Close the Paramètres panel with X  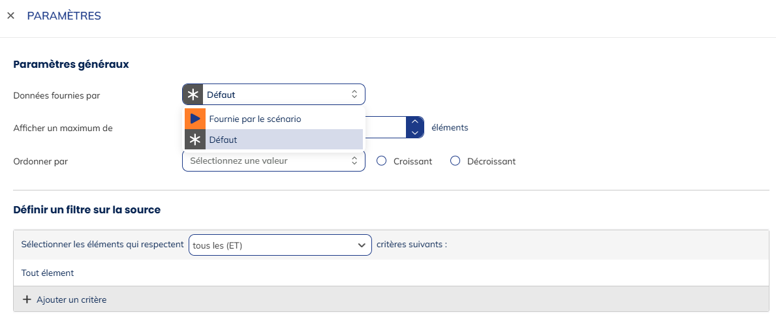10,16
